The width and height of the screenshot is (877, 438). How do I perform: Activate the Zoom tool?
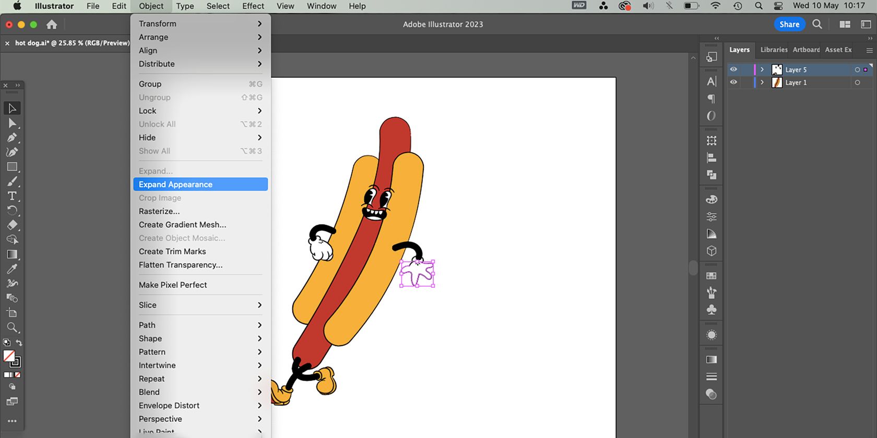[x=12, y=327]
